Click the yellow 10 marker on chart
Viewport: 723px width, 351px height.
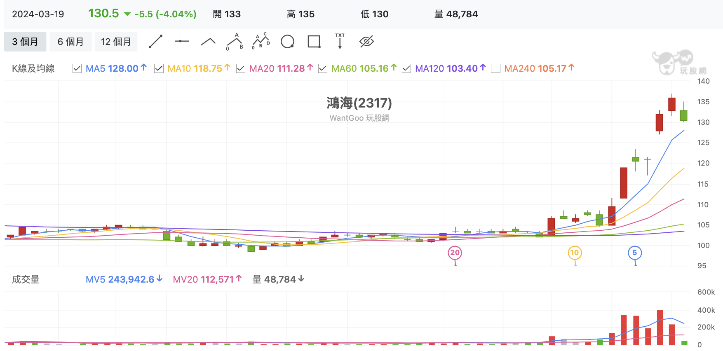tap(575, 253)
